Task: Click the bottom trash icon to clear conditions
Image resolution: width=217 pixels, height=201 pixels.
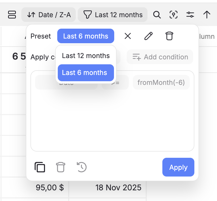Action: click(61, 167)
